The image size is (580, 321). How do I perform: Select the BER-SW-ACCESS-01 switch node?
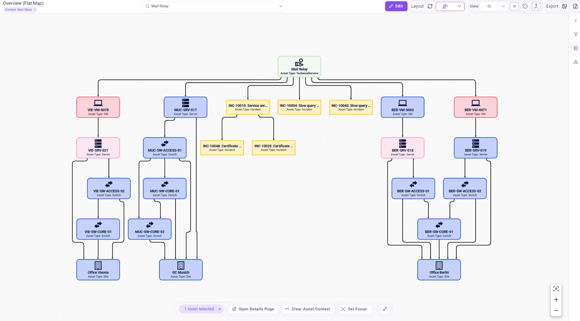tap(413, 189)
